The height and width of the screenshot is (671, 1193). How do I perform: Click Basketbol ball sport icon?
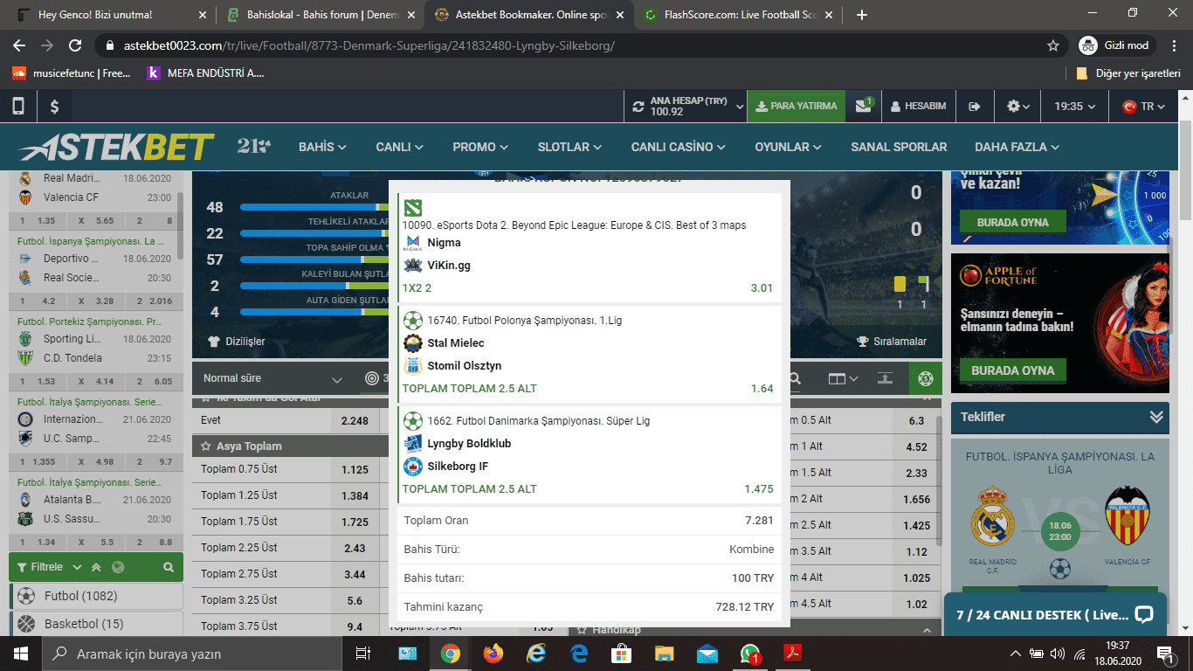tap(25, 624)
